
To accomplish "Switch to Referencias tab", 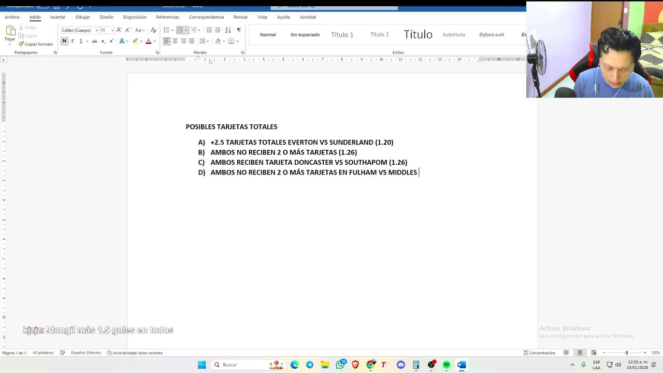I will pos(167,17).
